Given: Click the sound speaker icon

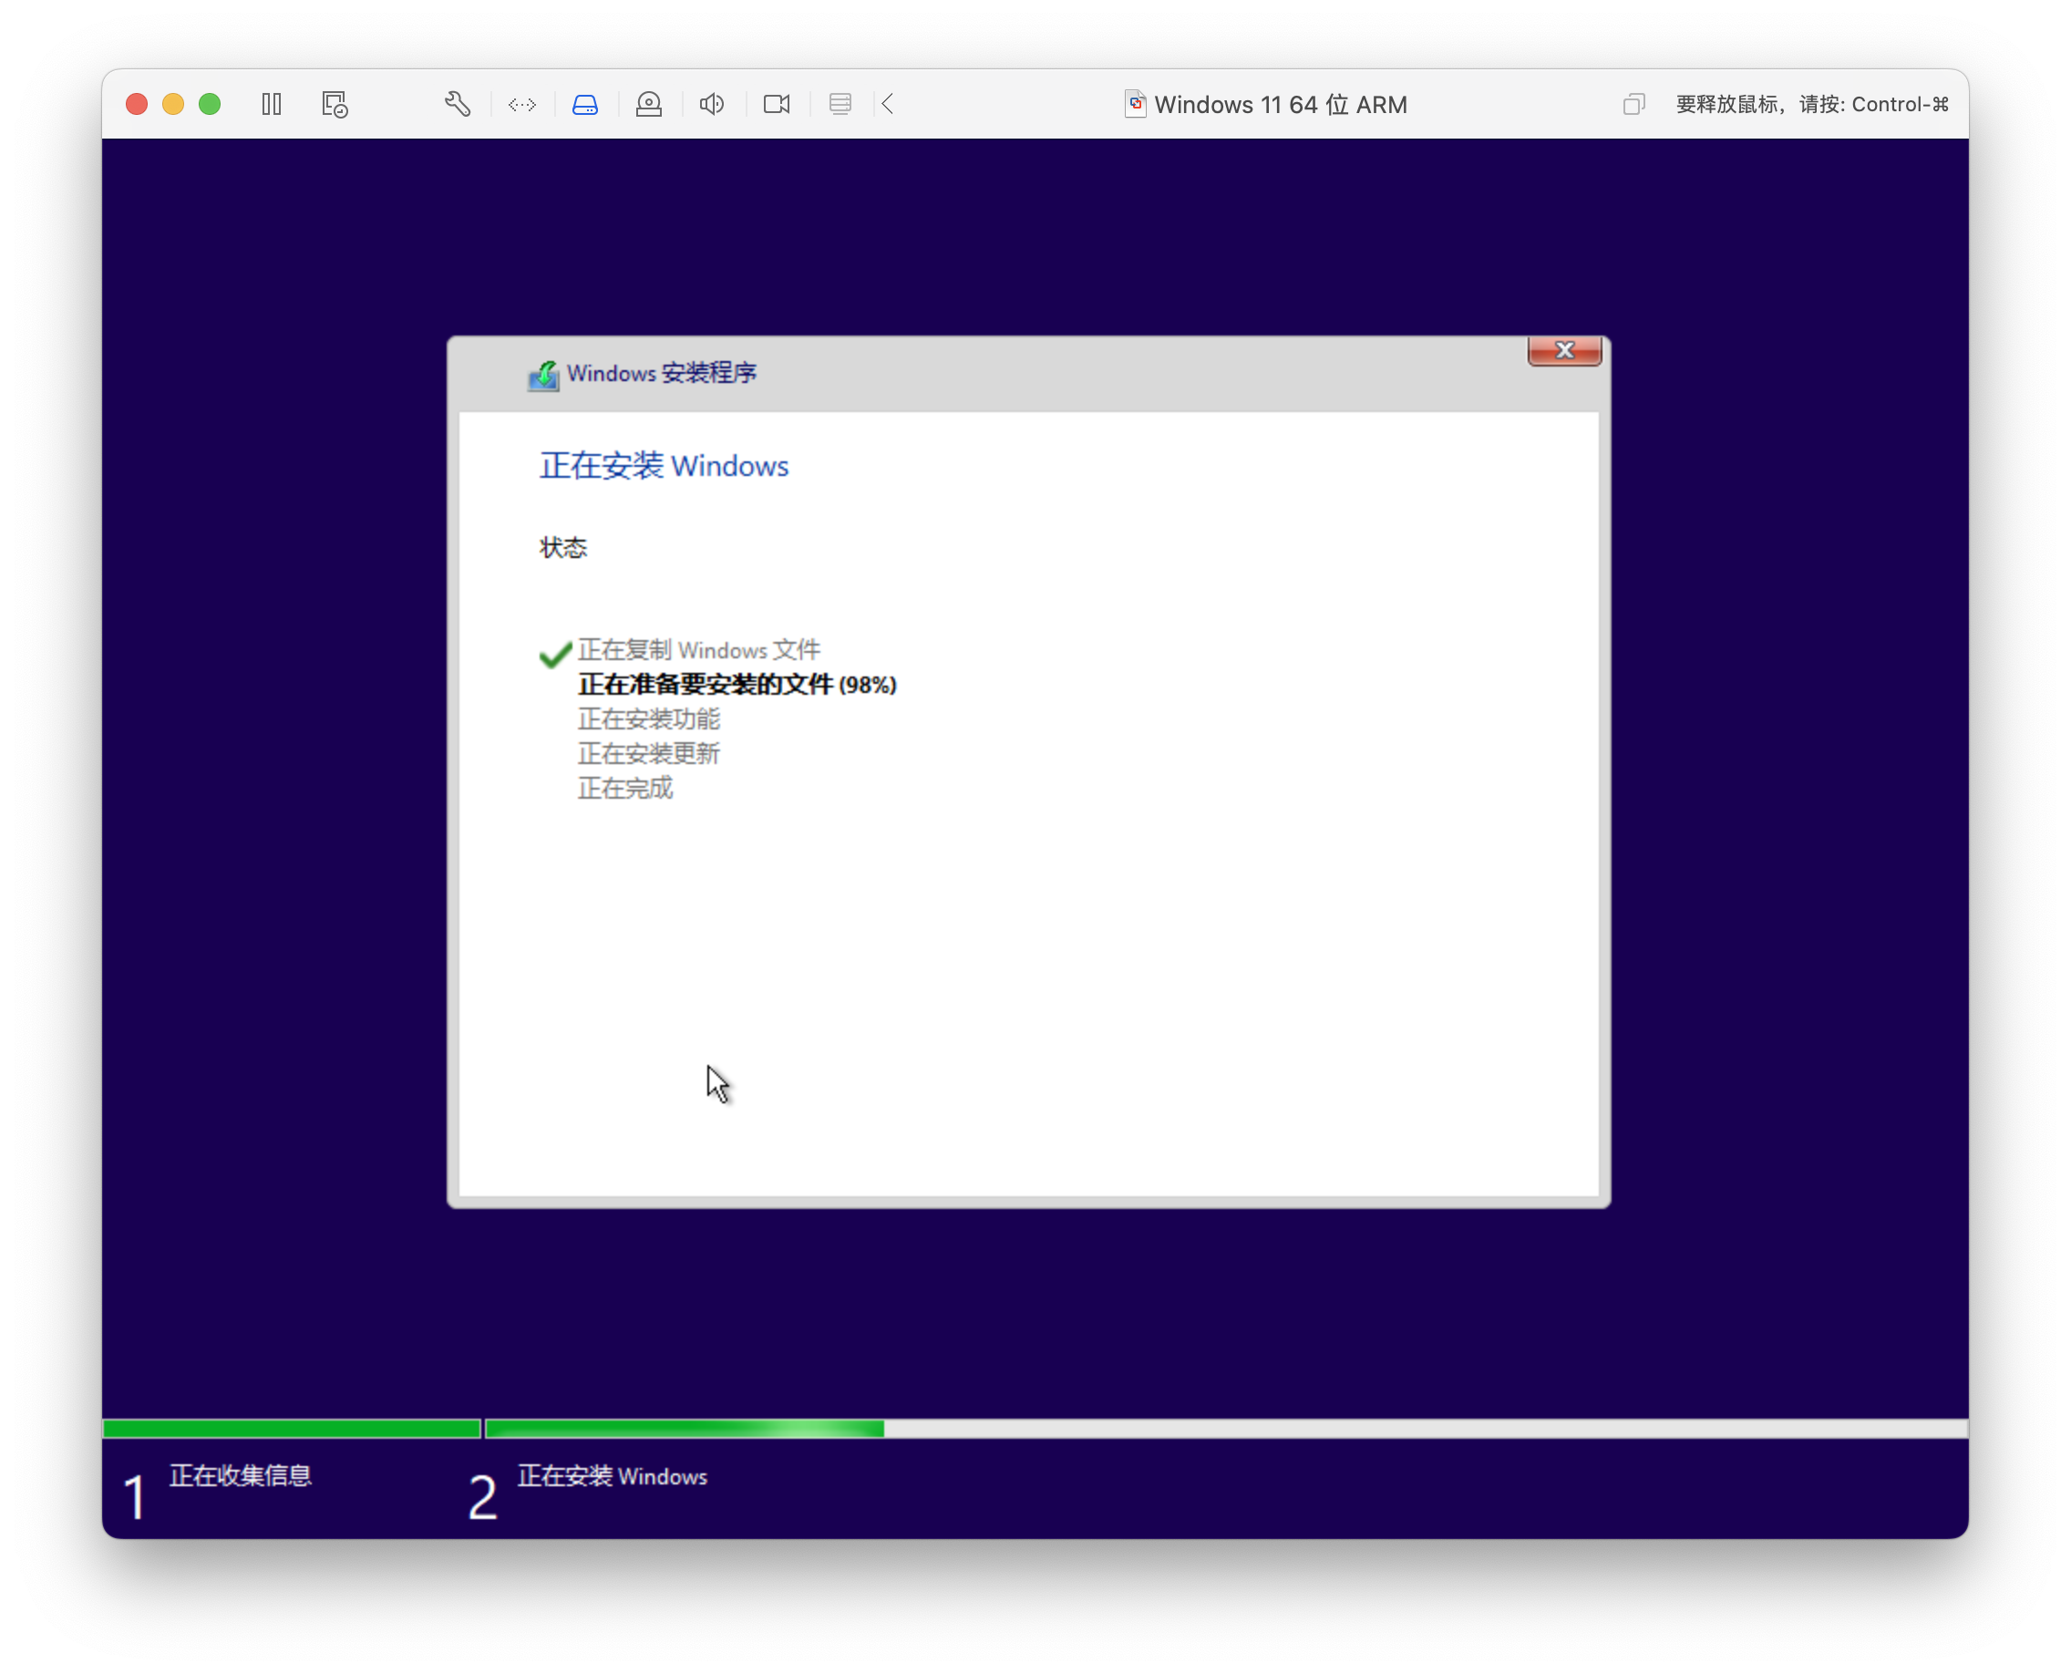Looking at the screenshot, I should point(712,104).
